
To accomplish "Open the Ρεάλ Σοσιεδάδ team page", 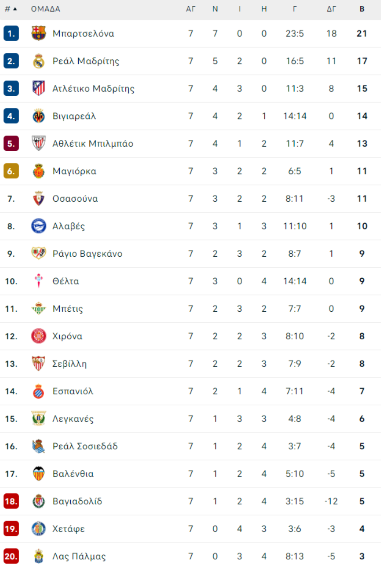I will click(85, 446).
